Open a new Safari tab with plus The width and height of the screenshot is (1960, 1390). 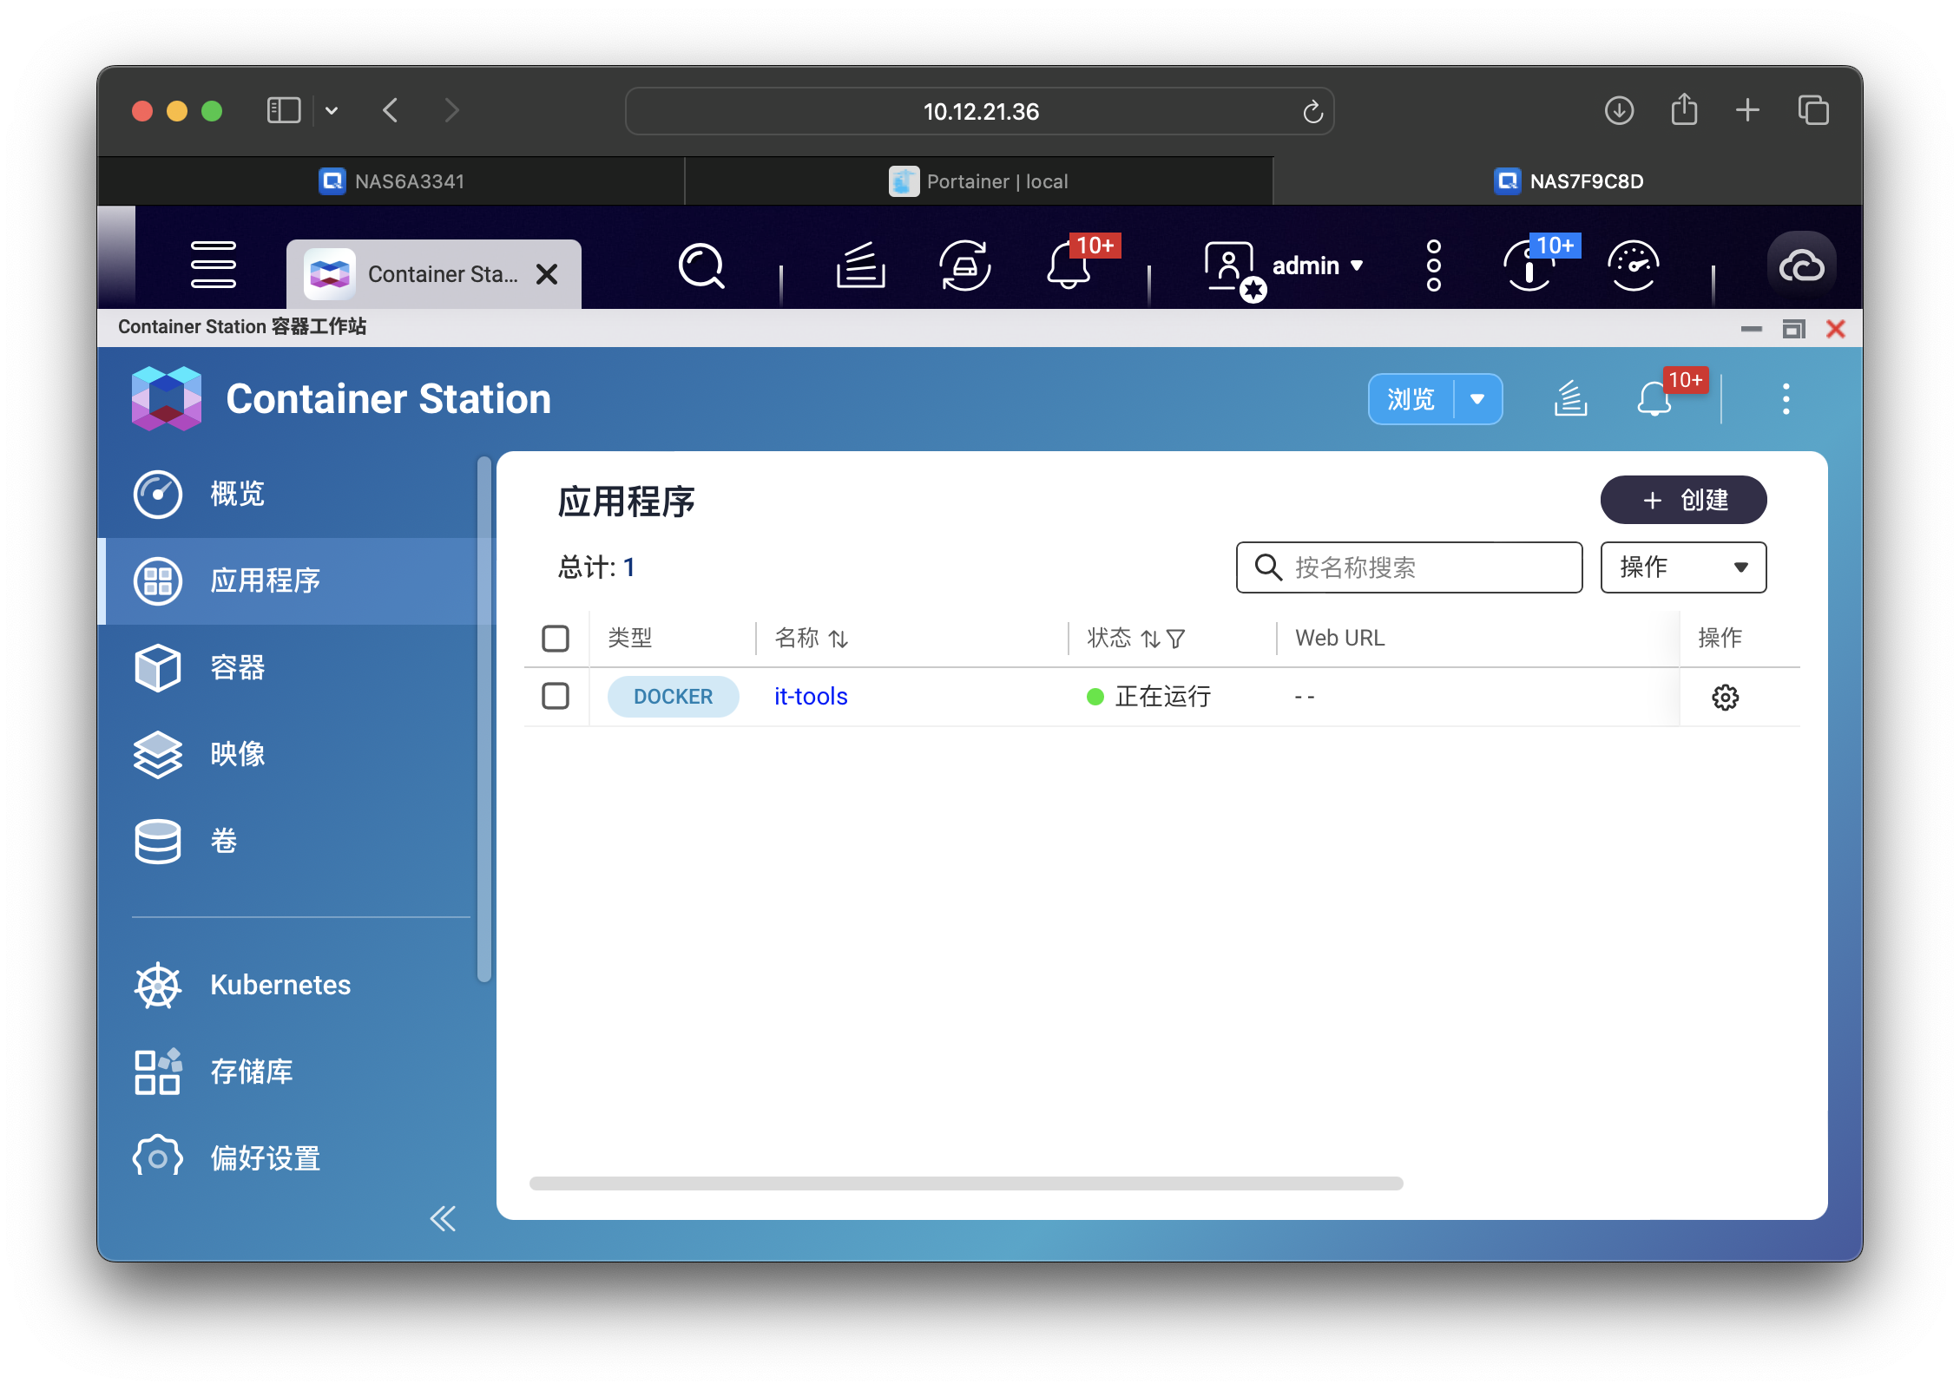(1747, 110)
